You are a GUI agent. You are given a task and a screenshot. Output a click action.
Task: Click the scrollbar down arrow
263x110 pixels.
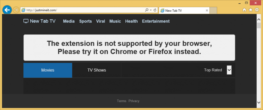pyautogui.click(x=259, y=103)
